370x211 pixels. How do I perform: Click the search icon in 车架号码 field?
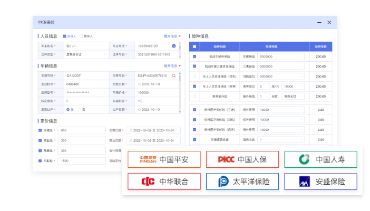[173, 76]
